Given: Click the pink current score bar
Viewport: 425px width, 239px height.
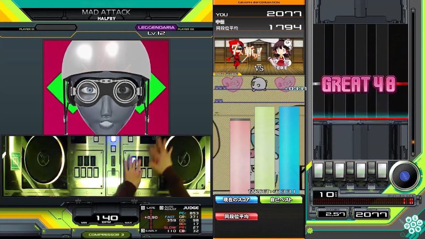Looking at the screenshot, I should [240, 156].
